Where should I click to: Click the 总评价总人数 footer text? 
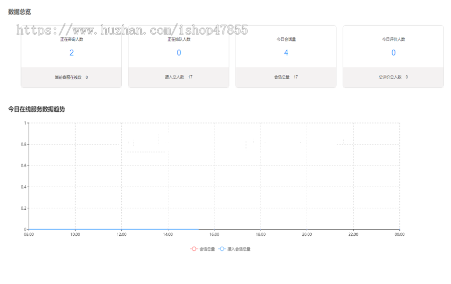coord(393,77)
